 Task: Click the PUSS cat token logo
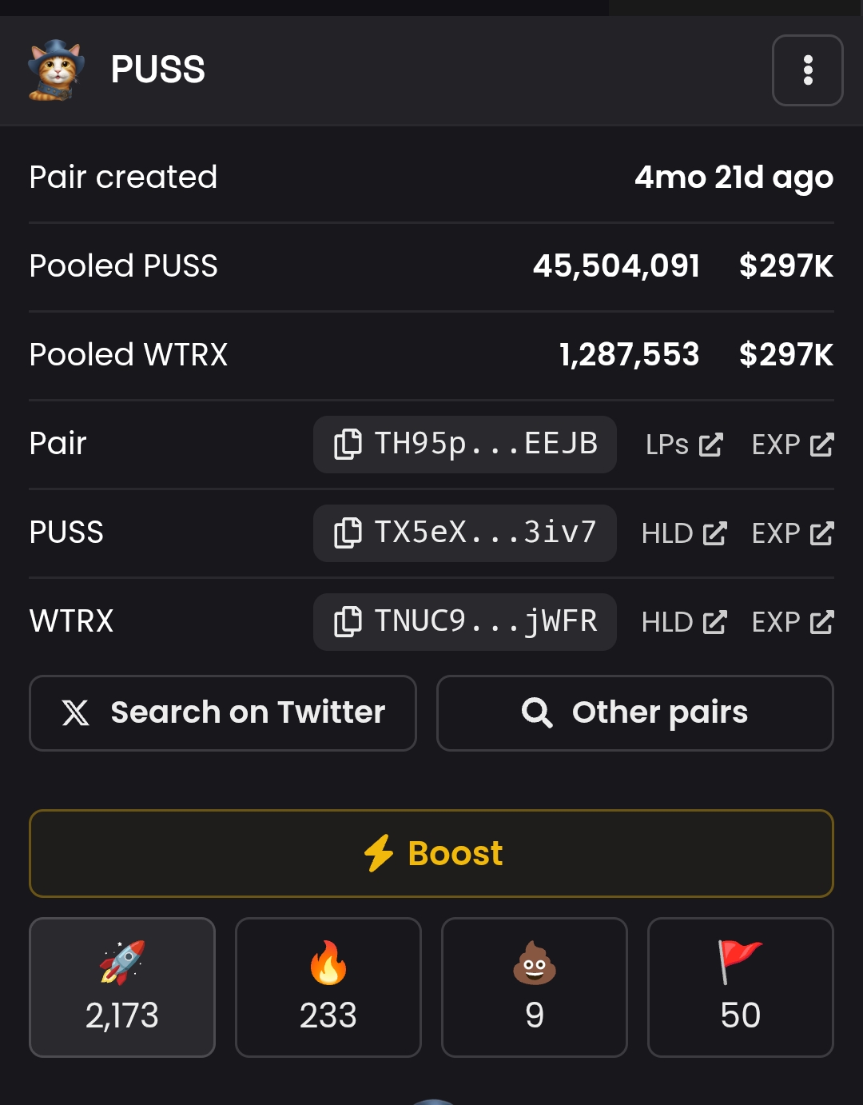click(56, 70)
